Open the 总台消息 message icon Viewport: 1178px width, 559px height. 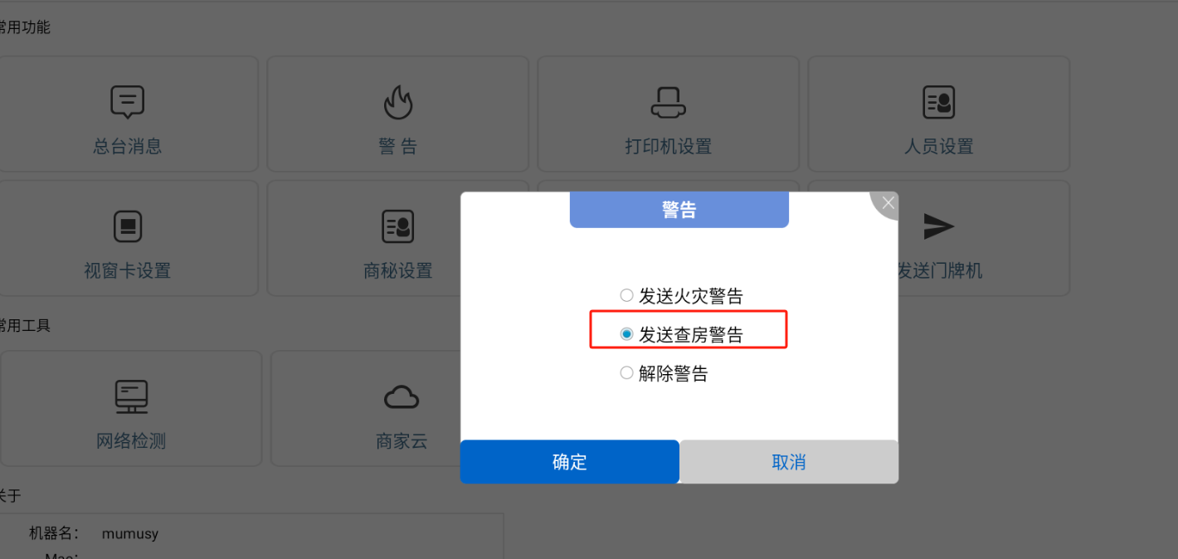coord(127,102)
